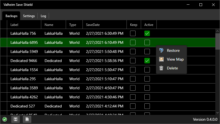Choose Restore from the context menu

(x=171, y=50)
